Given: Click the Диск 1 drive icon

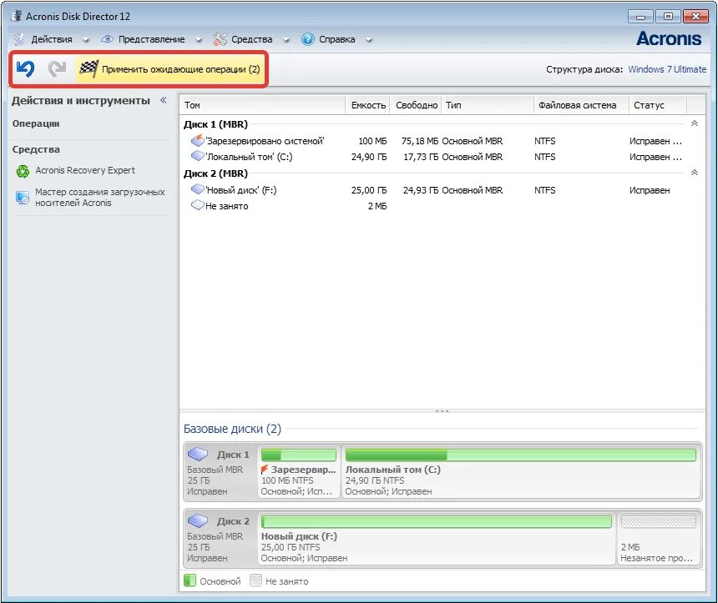Looking at the screenshot, I should pos(198,455).
